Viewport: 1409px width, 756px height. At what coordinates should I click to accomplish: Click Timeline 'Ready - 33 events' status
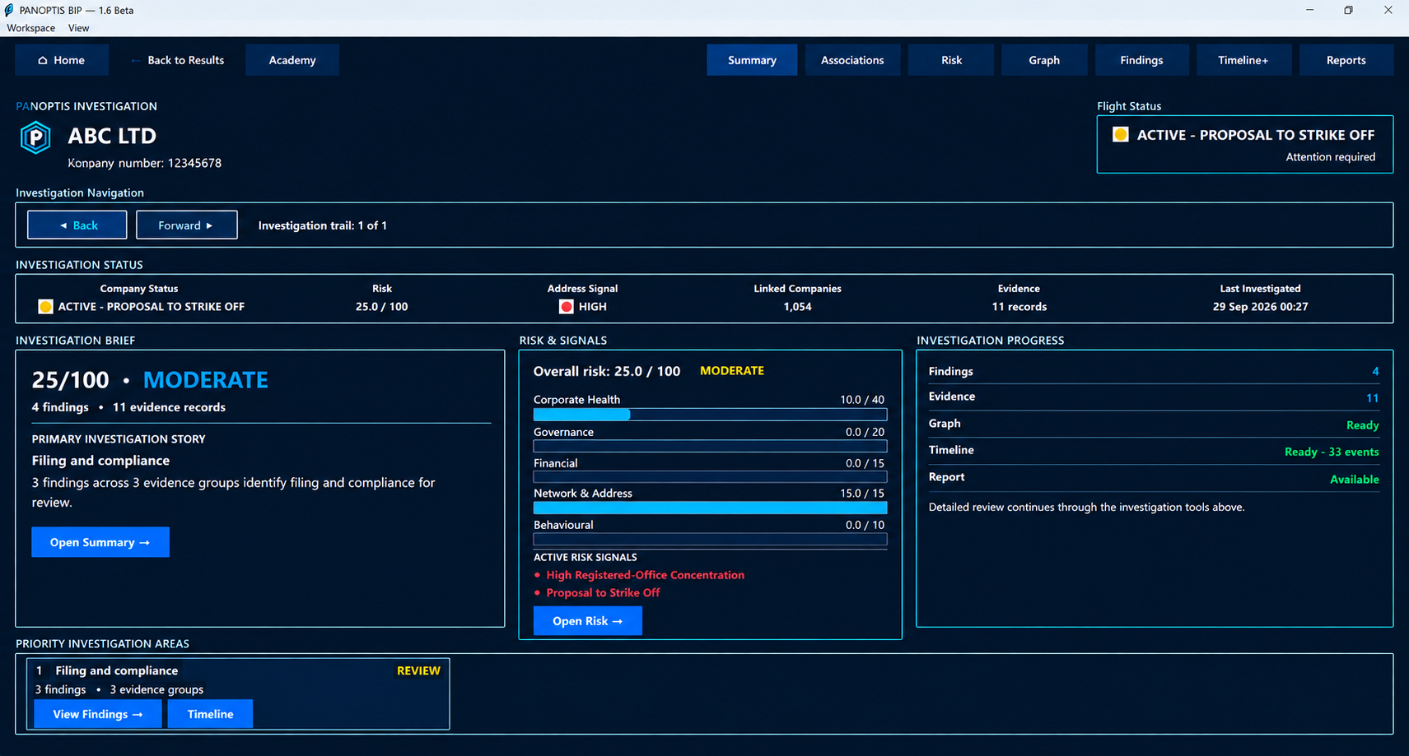pos(1332,452)
